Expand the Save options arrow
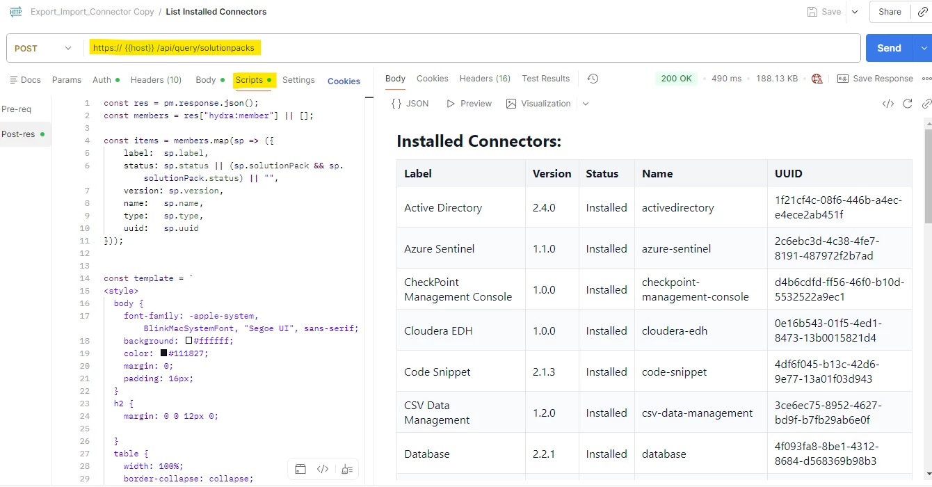The width and height of the screenshot is (932, 487). pos(855,12)
